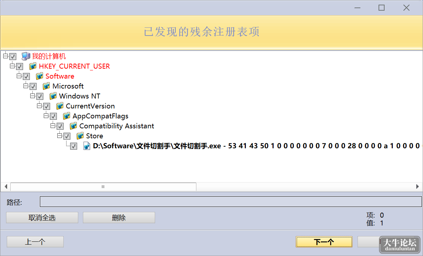Screen dimensions: 423x256
Task: Go back with the 上一个 button
Action: pyautogui.click(x=35, y=242)
